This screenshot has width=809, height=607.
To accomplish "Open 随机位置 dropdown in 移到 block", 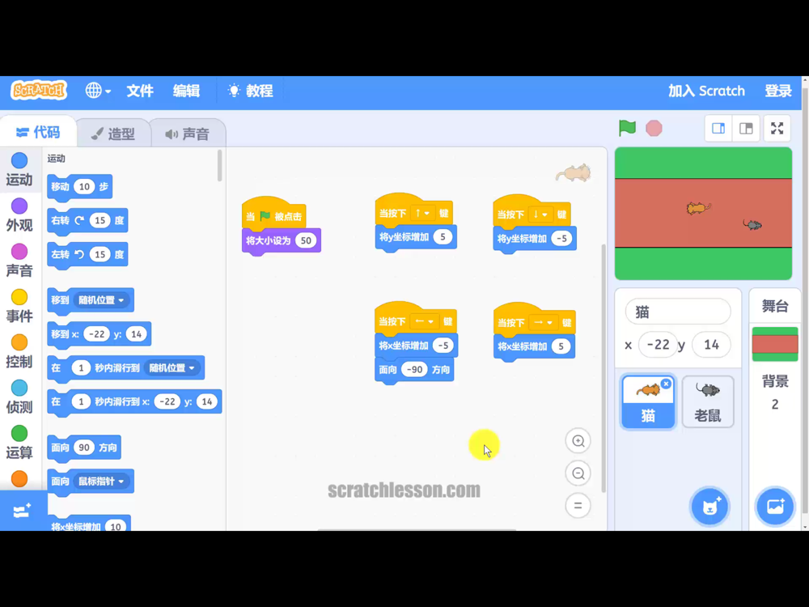I will [101, 300].
